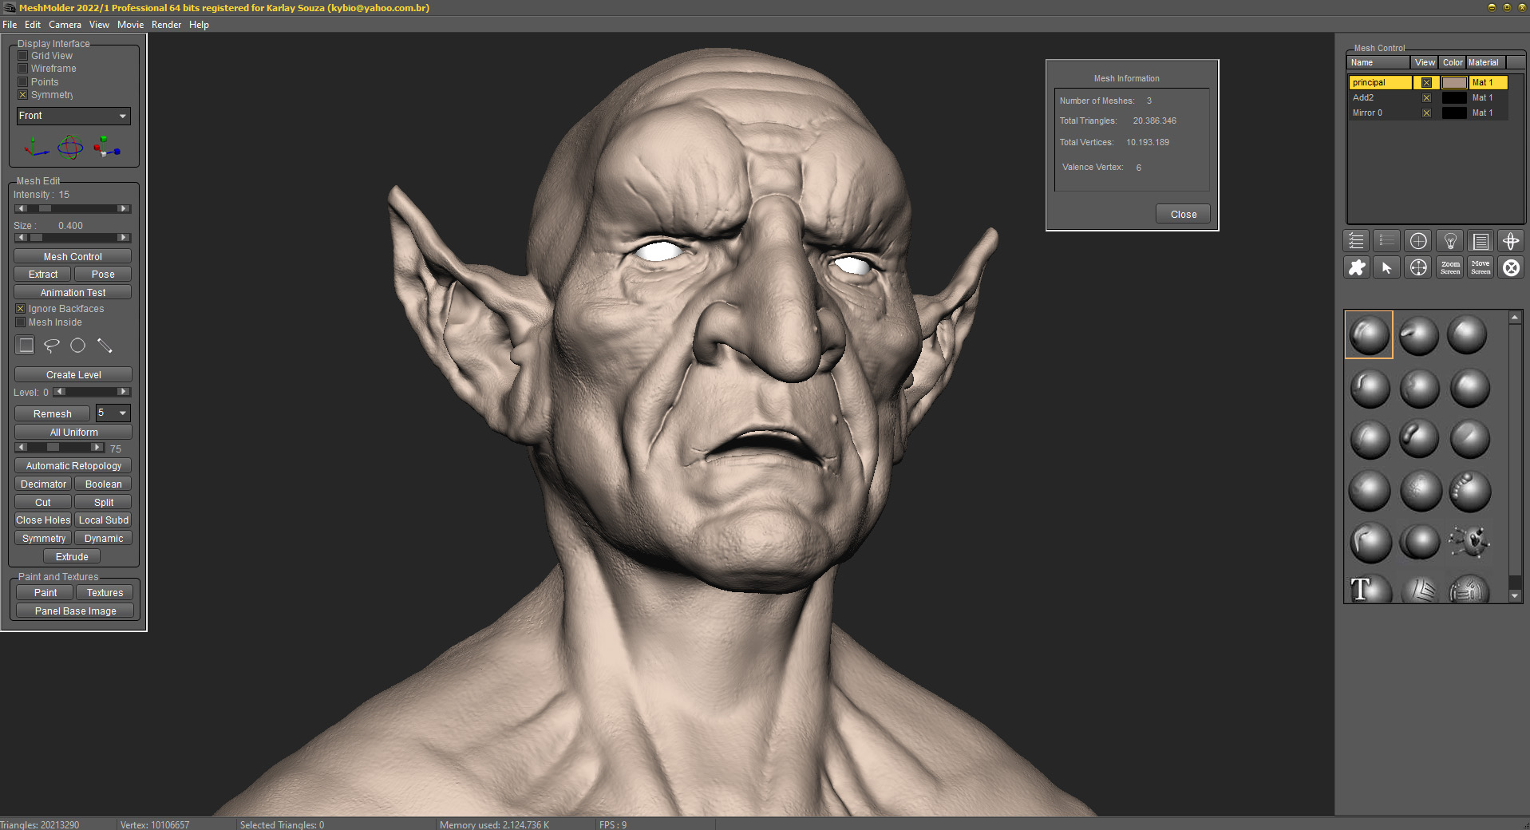1530x830 pixels.
Task: Click the brush palette scroll-down arrow
Action: pyautogui.click(x=1515, y=595)
